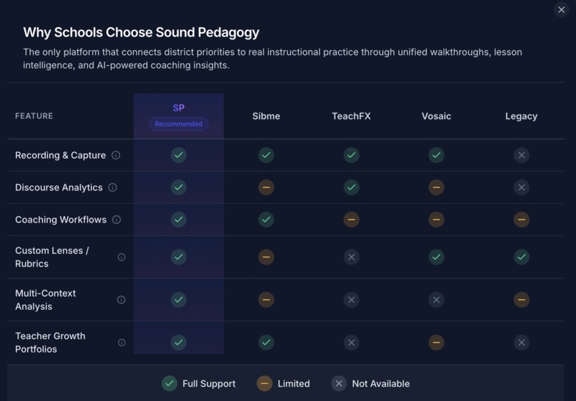
Task: Click Legacy limited icon for Multi-Context Analysis
Action: (x=521, y=300)
